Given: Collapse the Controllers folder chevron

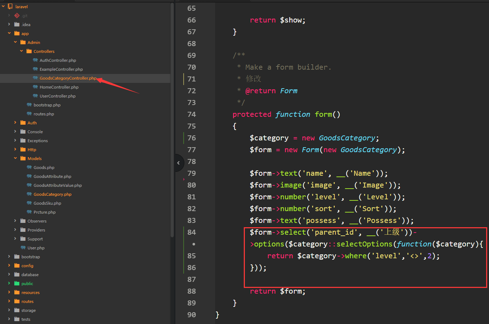Looking at the screenshot, I should [x=21, y=51].
